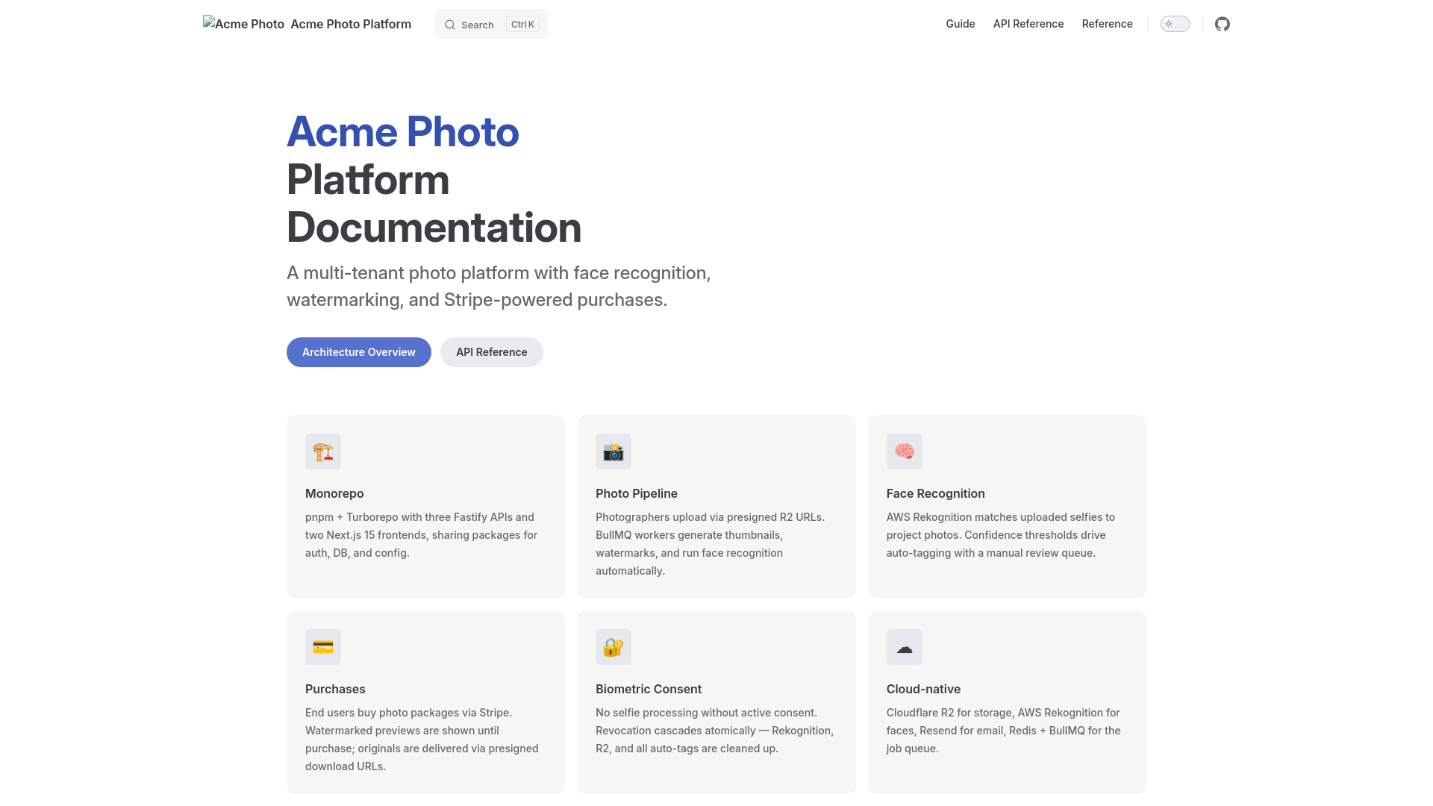Select the Monorepo card title
The image size is (1433, 806).
[x=334, y=493]
